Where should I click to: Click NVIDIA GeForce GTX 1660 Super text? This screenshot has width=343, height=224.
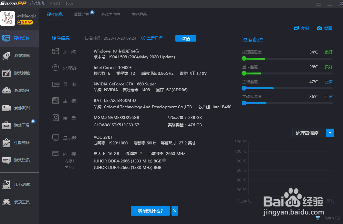click(x=125, y=84)
